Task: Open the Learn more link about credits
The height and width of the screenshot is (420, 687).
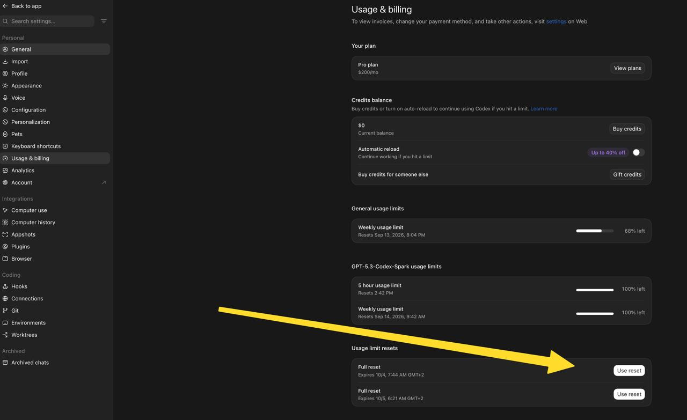Action: click(544, 109)
